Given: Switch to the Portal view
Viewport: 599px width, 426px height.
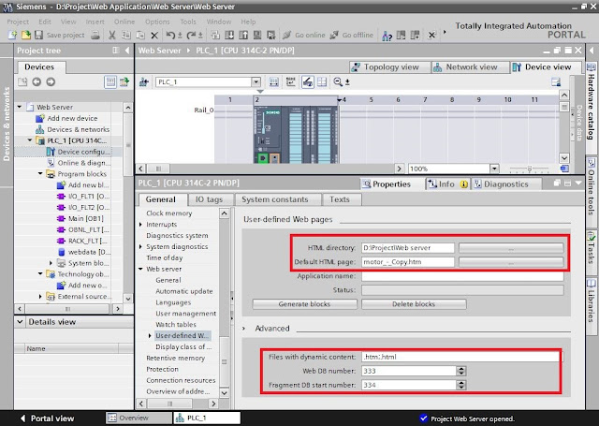Looking at the screenshot, I should (x=48, y=419).
